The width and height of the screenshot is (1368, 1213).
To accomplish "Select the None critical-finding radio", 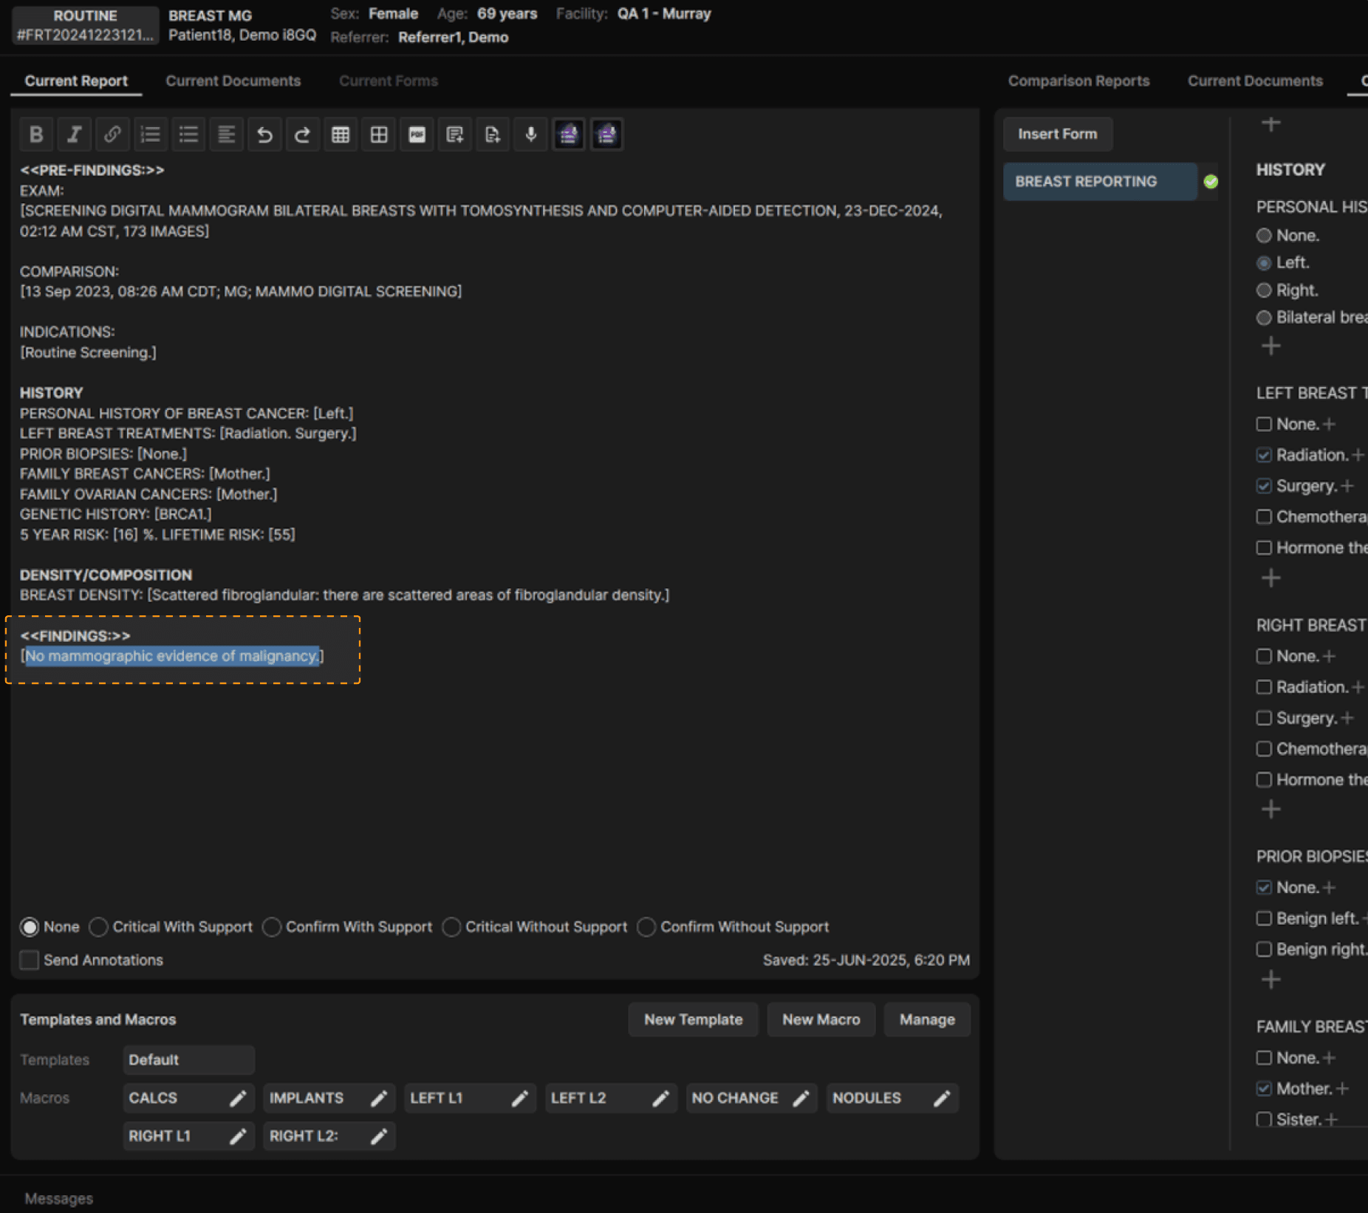I will coord(30,927).
